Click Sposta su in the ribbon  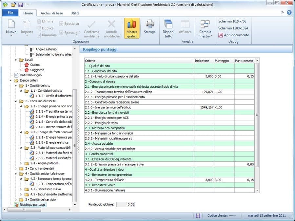tap(69, 24)
